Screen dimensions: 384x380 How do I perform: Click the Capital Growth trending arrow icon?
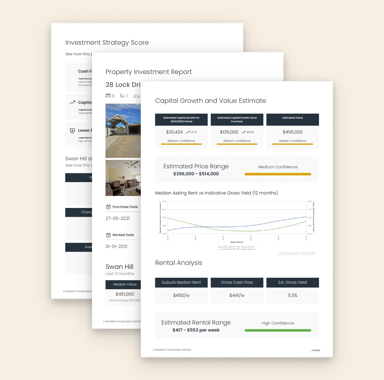point(72,103)
